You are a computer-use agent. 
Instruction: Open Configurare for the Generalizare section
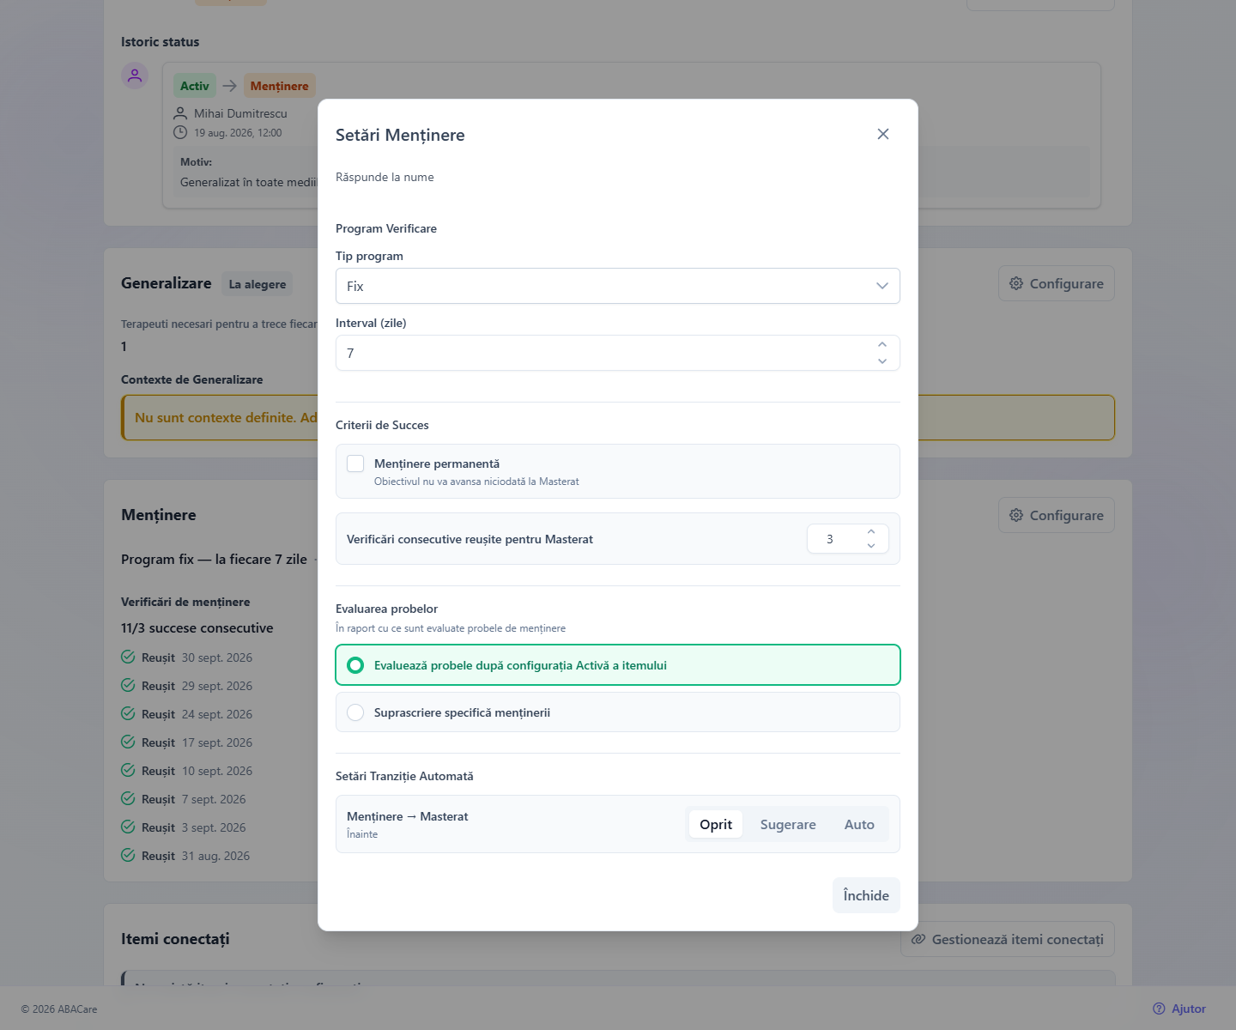[1057, 283]
